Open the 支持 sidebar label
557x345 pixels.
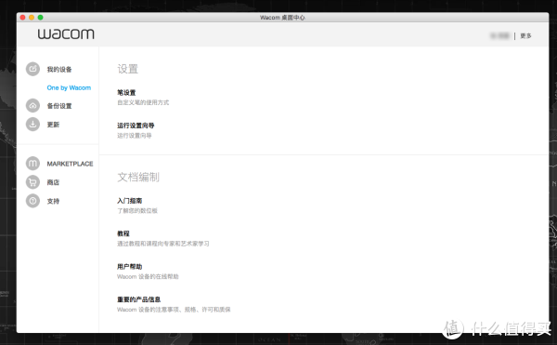[53, 201]
